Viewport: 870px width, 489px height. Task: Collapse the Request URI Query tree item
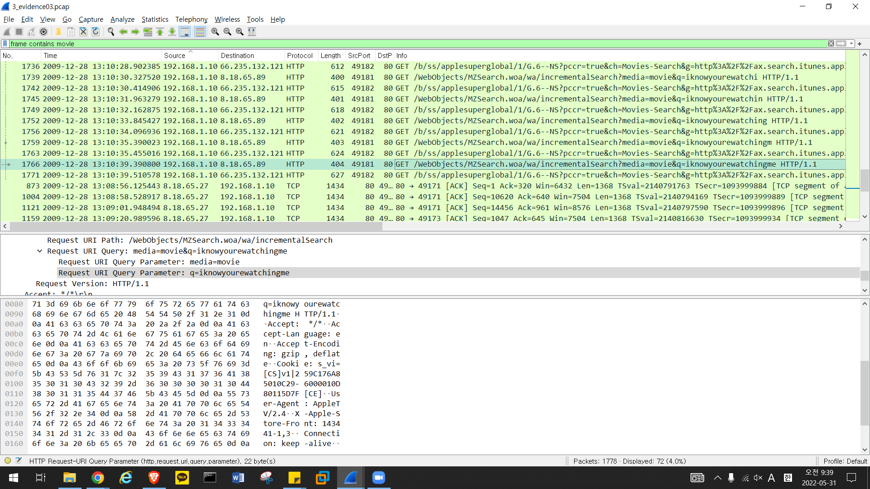[39, 251]
